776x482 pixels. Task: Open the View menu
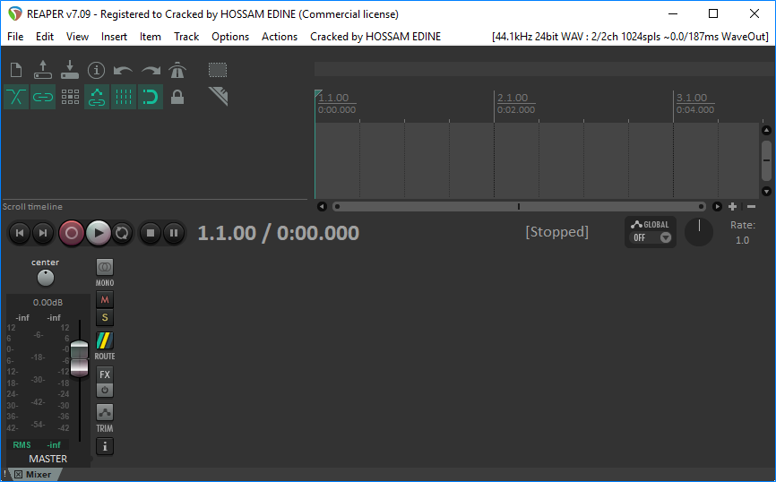77,37
